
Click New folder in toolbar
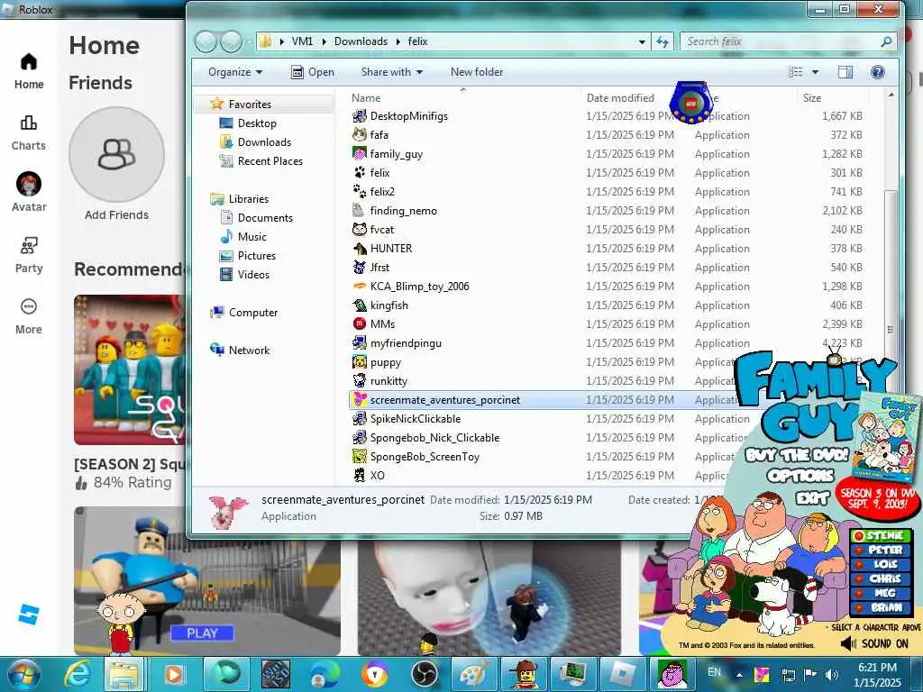(477, 72)
